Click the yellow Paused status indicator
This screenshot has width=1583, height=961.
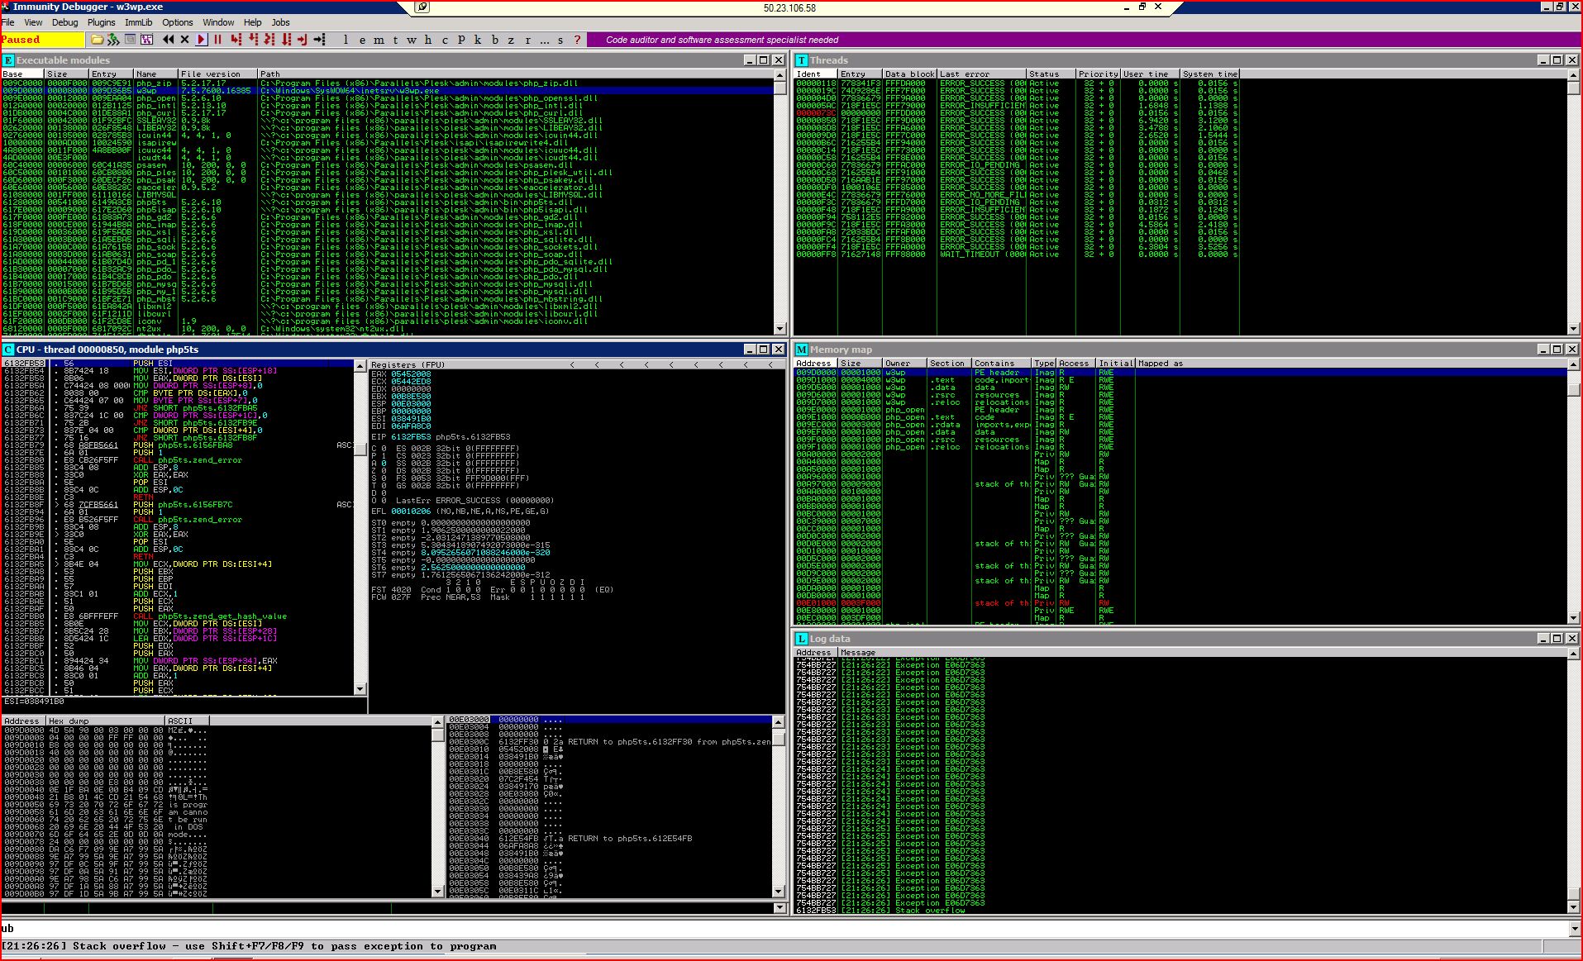42,39
